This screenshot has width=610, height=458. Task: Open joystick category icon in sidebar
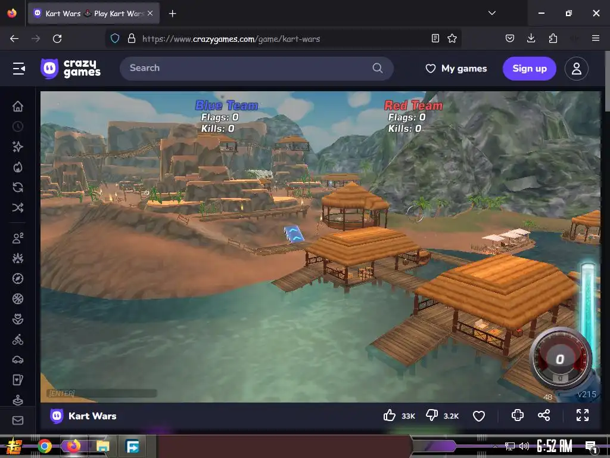[18, 400]
